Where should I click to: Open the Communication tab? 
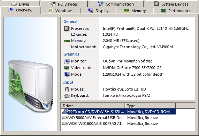tap(116, 4)
